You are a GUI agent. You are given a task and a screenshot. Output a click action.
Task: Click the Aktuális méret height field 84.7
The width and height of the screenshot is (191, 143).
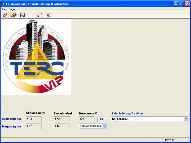pyautogui.click(x=34, y=126)
